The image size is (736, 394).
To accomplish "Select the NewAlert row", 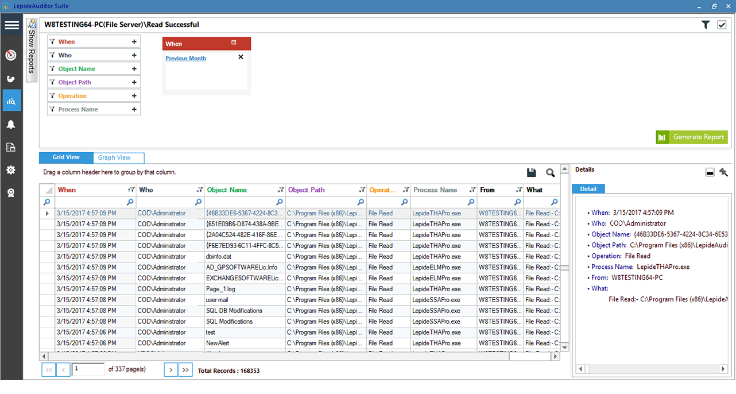I will tap(300, 343).
